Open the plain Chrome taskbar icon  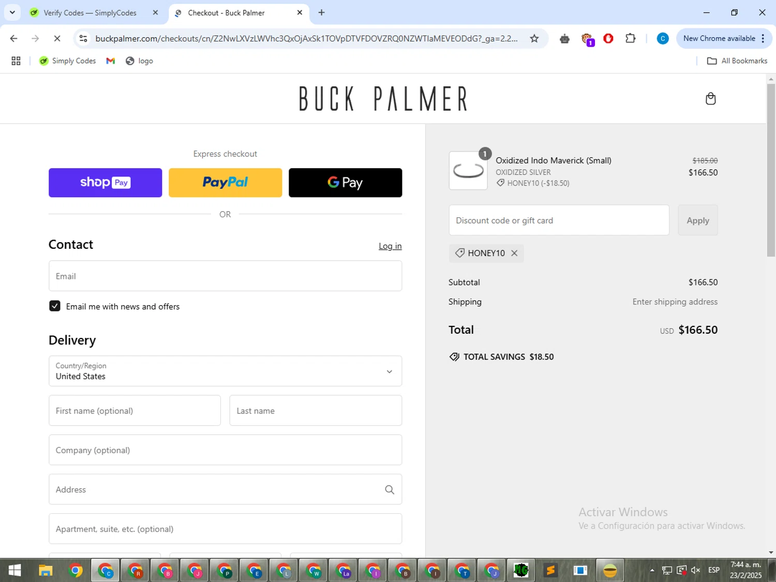click(x=76, y=570)
